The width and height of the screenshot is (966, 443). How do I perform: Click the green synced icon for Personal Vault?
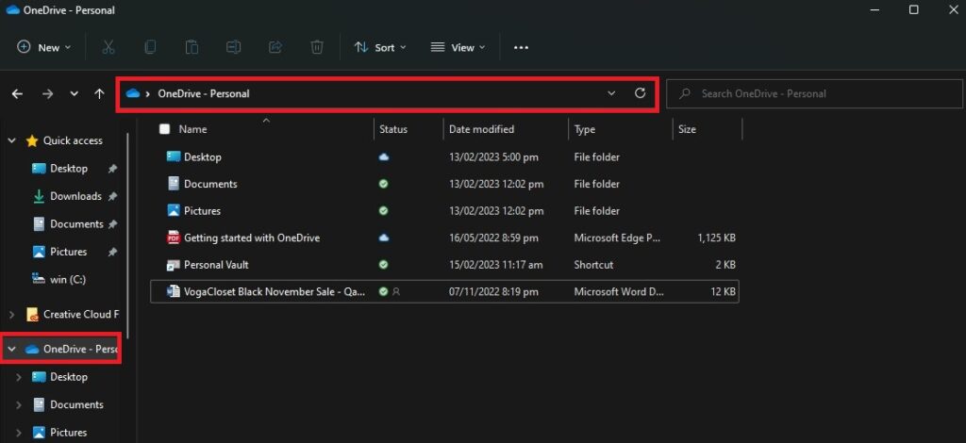point(384,265)
